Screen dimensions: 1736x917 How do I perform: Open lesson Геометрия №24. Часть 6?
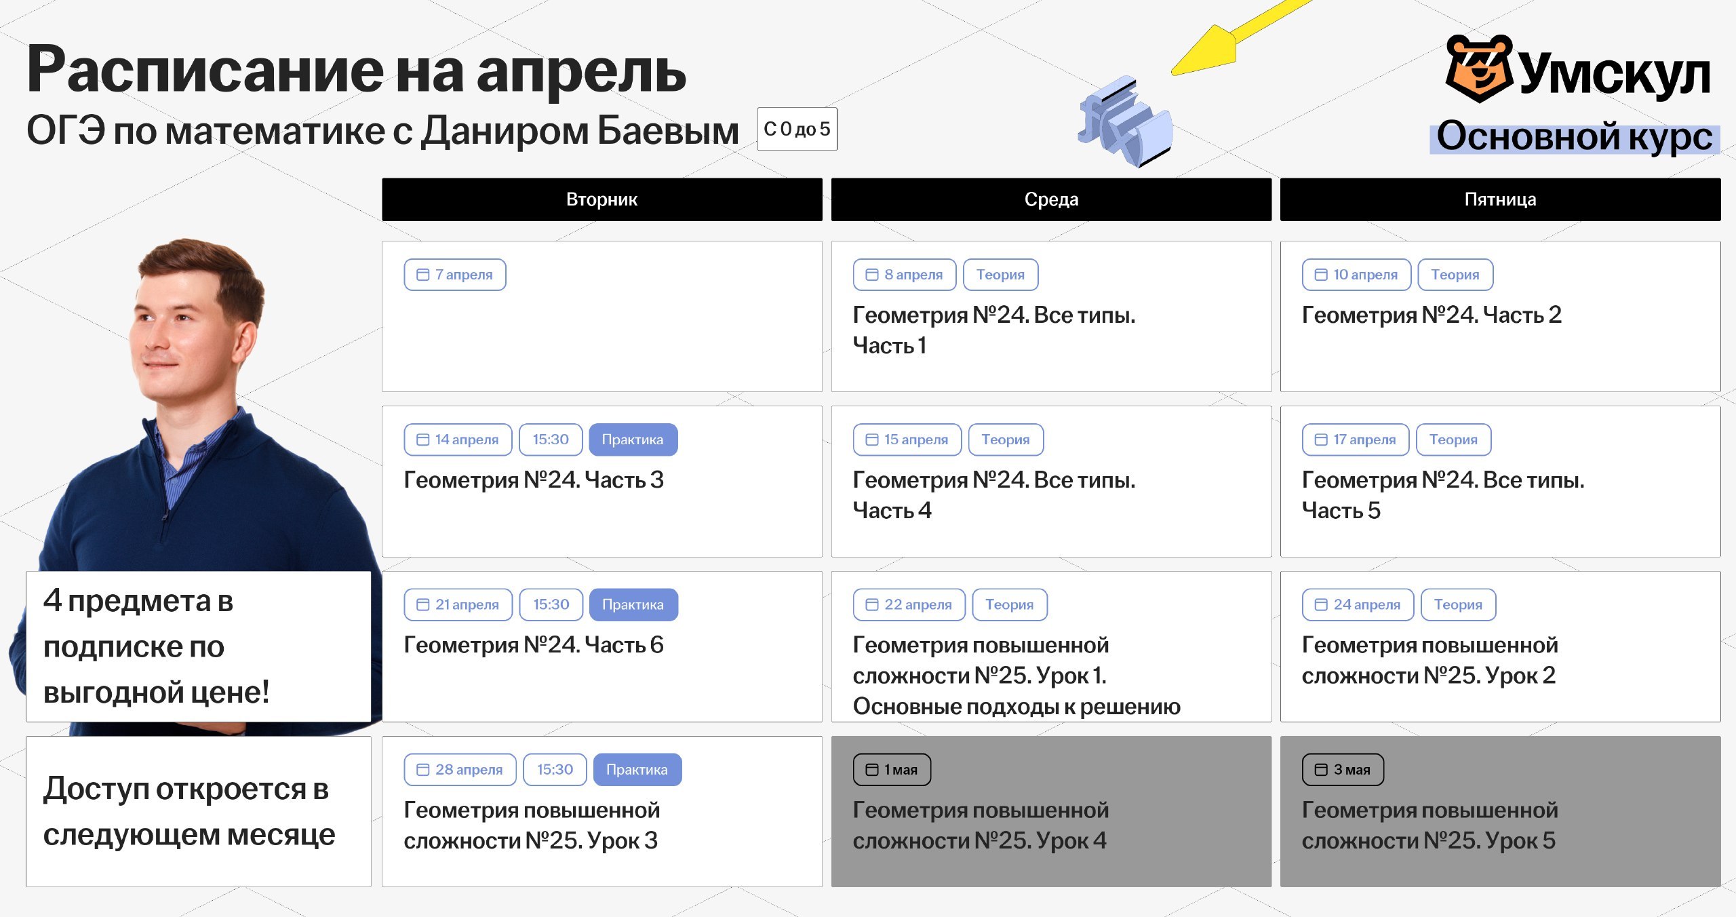point(534,644)
